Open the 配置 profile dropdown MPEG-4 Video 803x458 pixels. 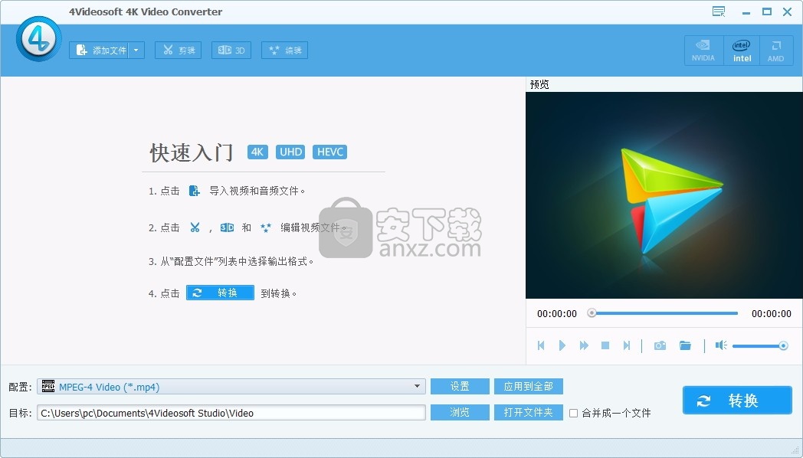pos(231,386)
